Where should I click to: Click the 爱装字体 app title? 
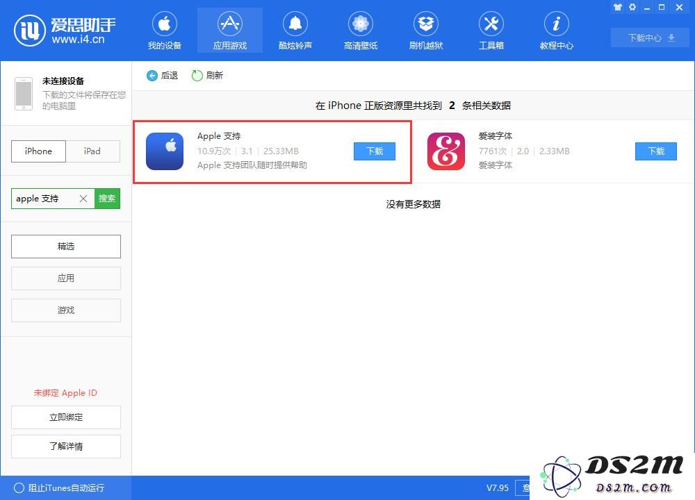tap(496, 136)
